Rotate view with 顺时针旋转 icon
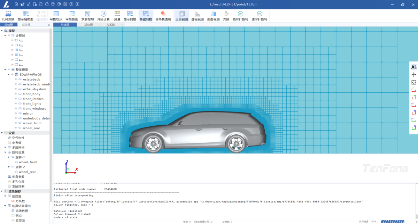The width and height of the screenshot is (418, 224). tap(240, 14)
